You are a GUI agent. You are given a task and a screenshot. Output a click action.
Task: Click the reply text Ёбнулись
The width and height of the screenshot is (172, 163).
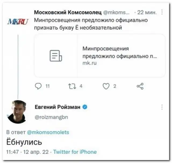point(24,142)
